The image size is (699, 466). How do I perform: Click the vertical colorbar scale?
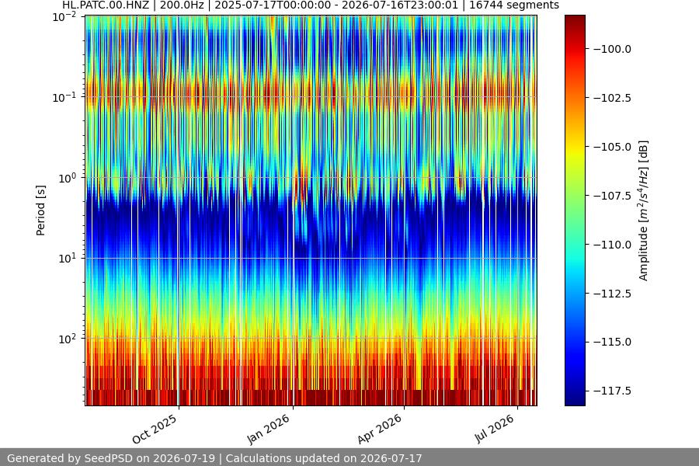(x=575, y=210)
